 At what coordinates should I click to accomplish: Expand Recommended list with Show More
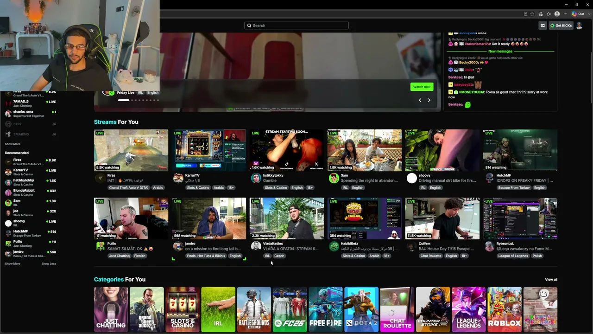[13, 264]
